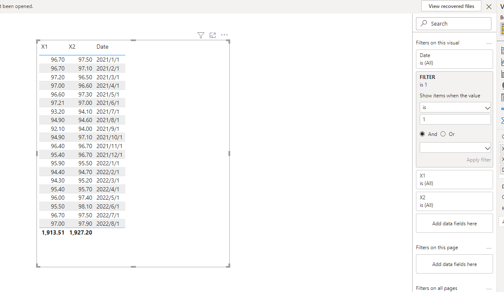Select the 97.90 value cell
504x292 pixels.
click(x=85, y=224)
